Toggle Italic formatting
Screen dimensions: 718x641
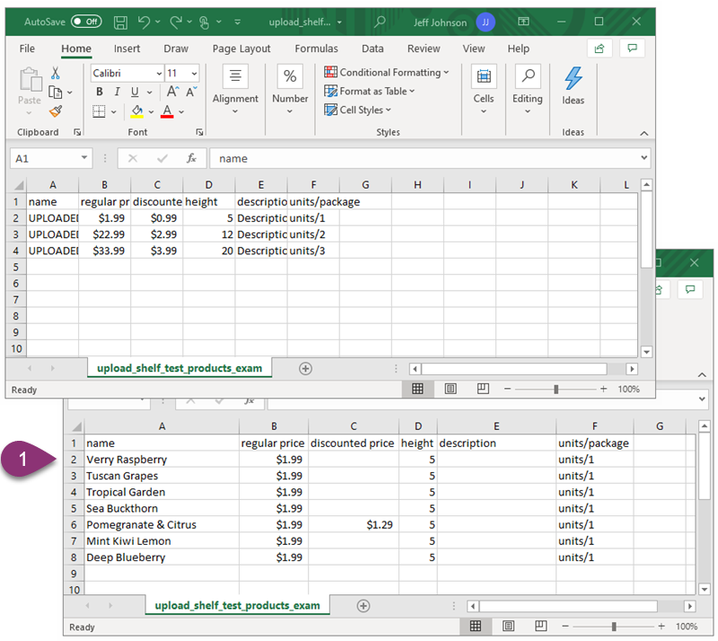tap(118, 92)
